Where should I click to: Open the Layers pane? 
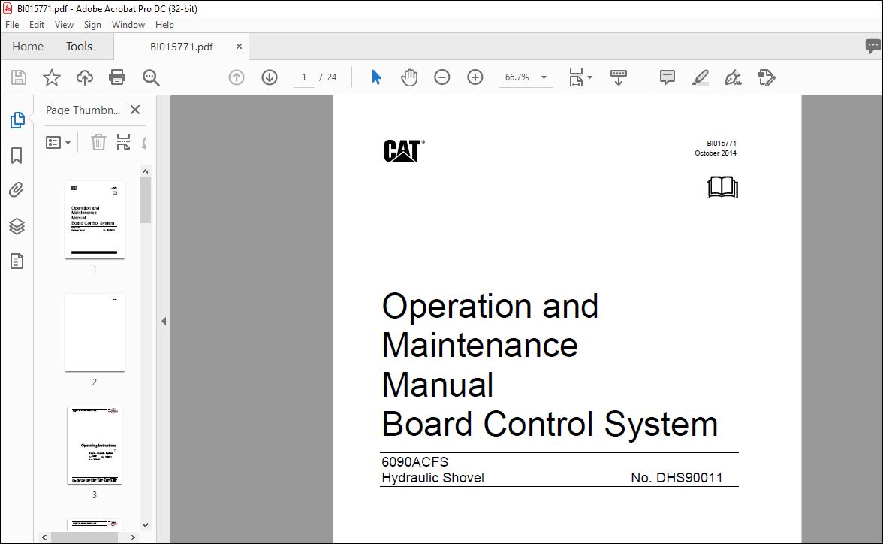point(17,226)
